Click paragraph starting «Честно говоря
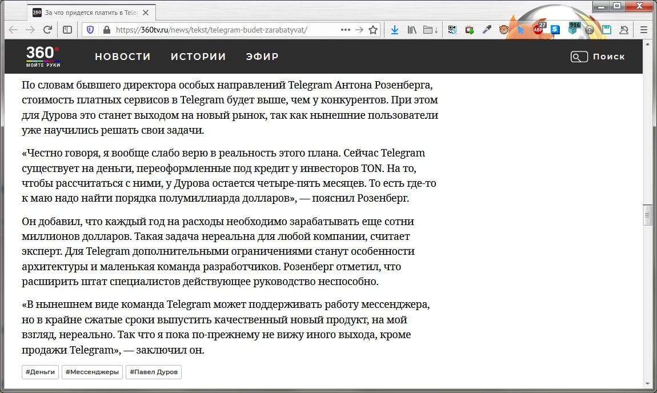 point(229,175)
